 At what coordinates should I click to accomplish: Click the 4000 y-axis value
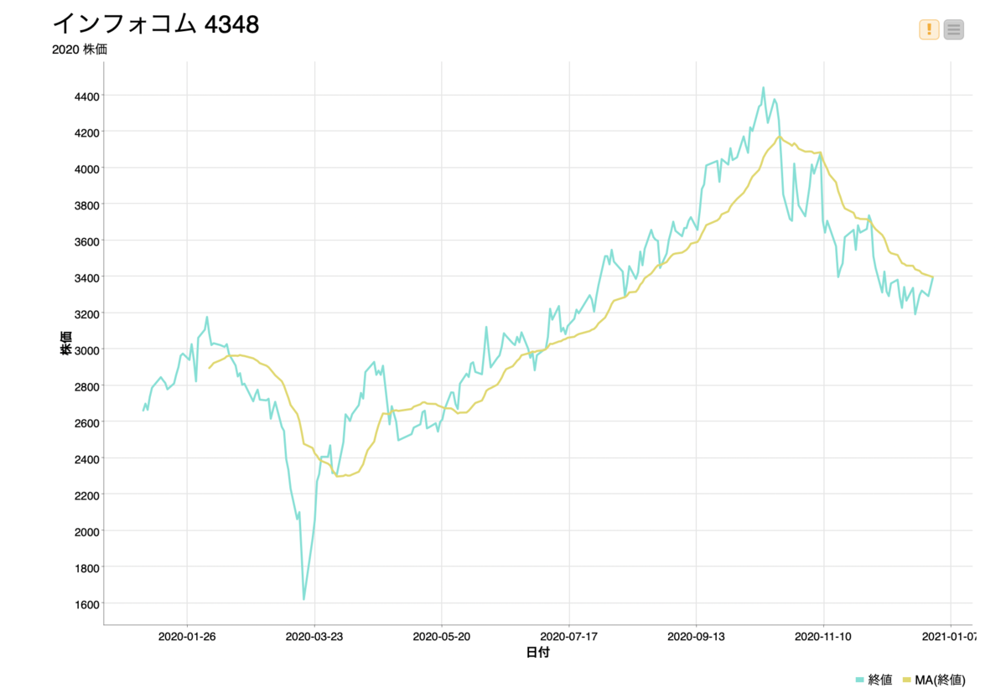(87, 168)
